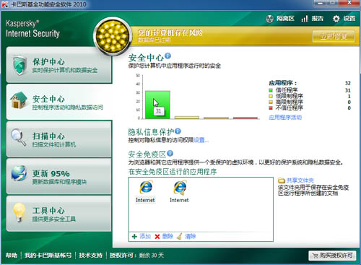Click the info icon beside 隐私信息保护
Image resolution: width=361 pixels, height=265 pixels.
(178, 131)
